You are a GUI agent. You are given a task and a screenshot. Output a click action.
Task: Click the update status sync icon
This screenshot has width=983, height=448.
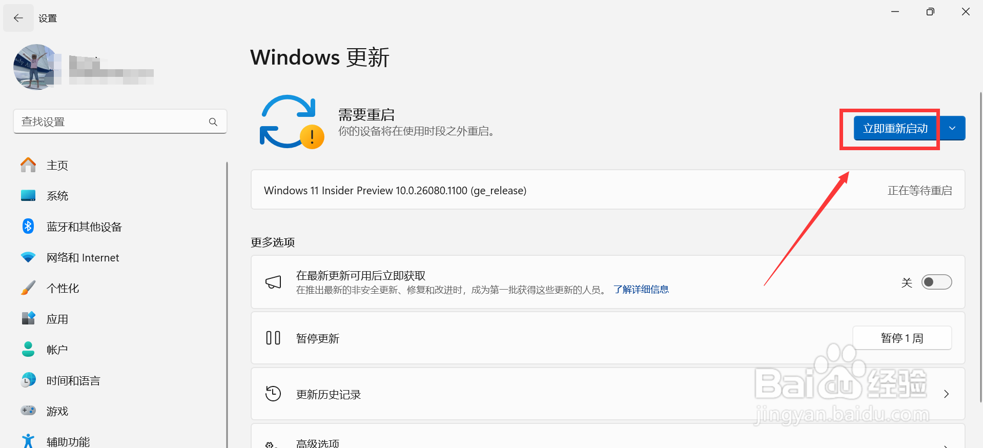tap(292, 122)
